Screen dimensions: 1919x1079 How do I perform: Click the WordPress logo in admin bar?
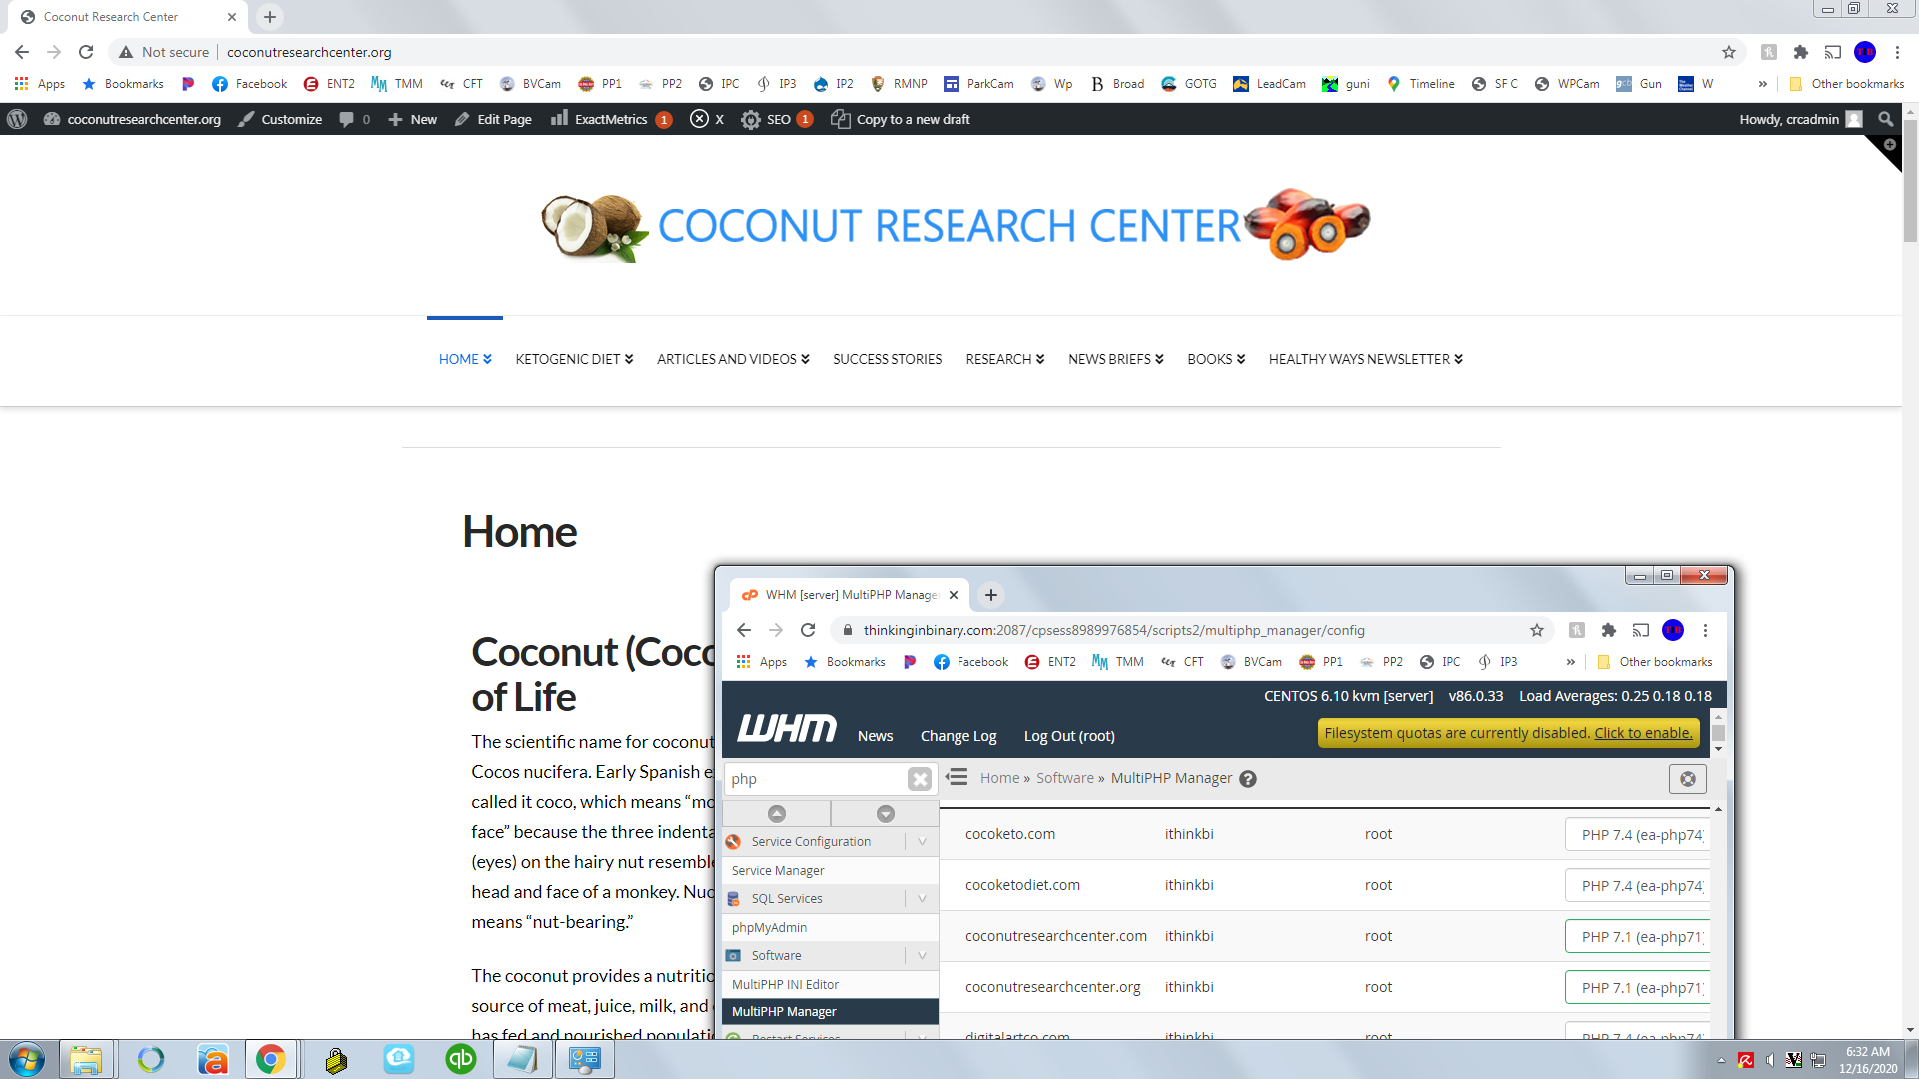tap(17, 119)
